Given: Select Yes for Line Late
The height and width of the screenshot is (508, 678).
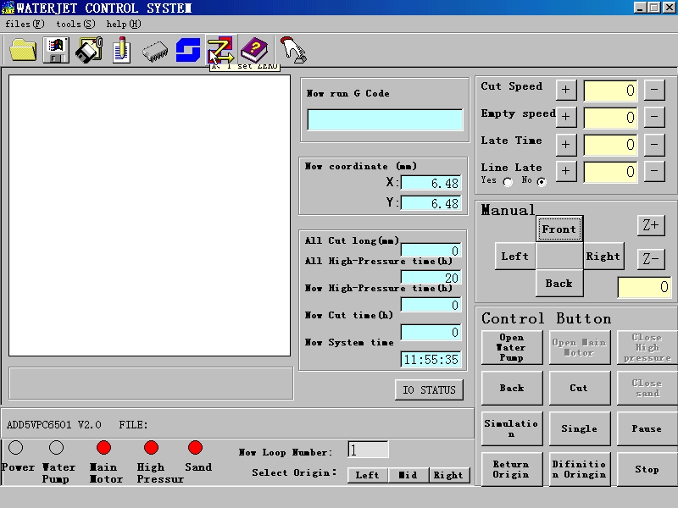Looking at the screenshot, I should pos(508,181).
